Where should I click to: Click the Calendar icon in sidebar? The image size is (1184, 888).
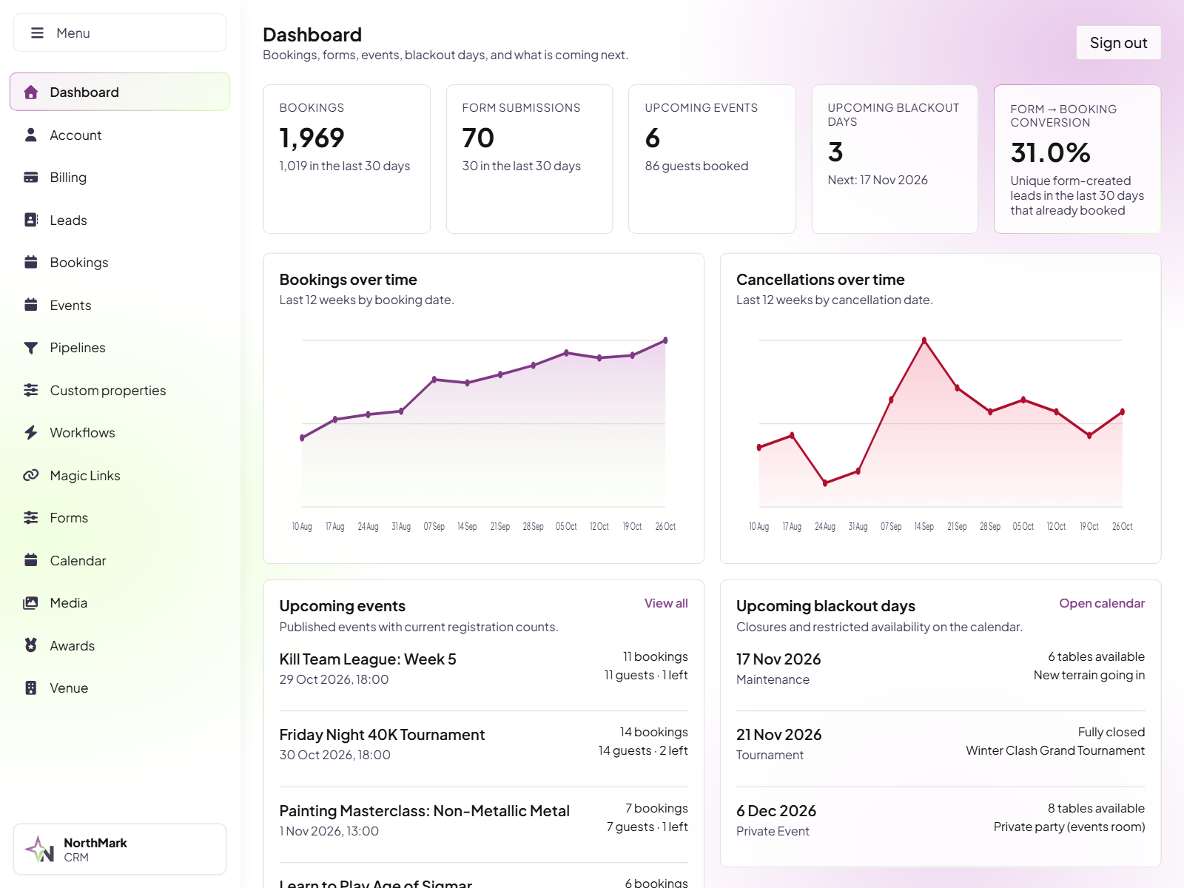point(30,560)
